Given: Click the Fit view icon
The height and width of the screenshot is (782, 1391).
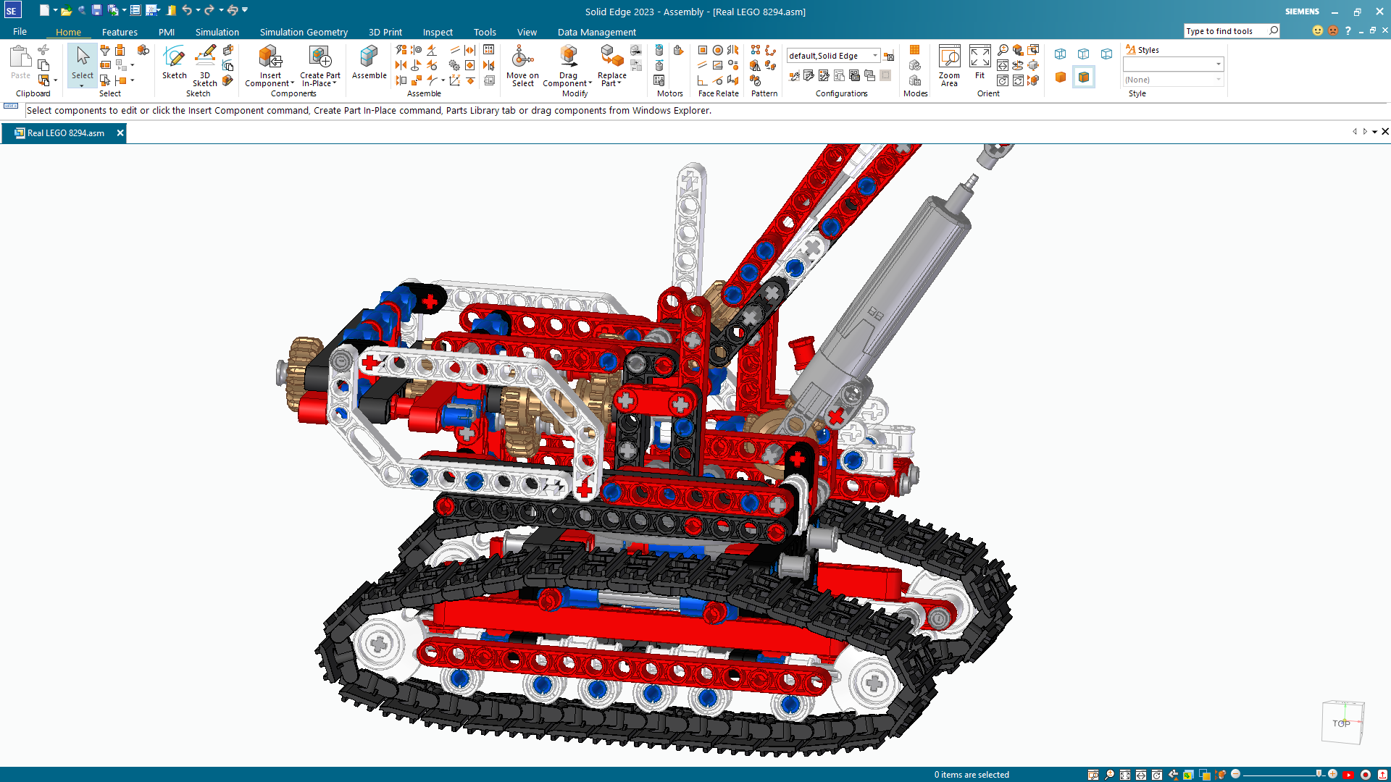Looking at the screenshot, I should click(x=979, y=56).
